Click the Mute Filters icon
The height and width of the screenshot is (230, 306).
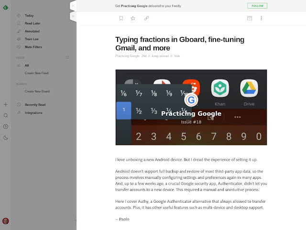point(19,47)
